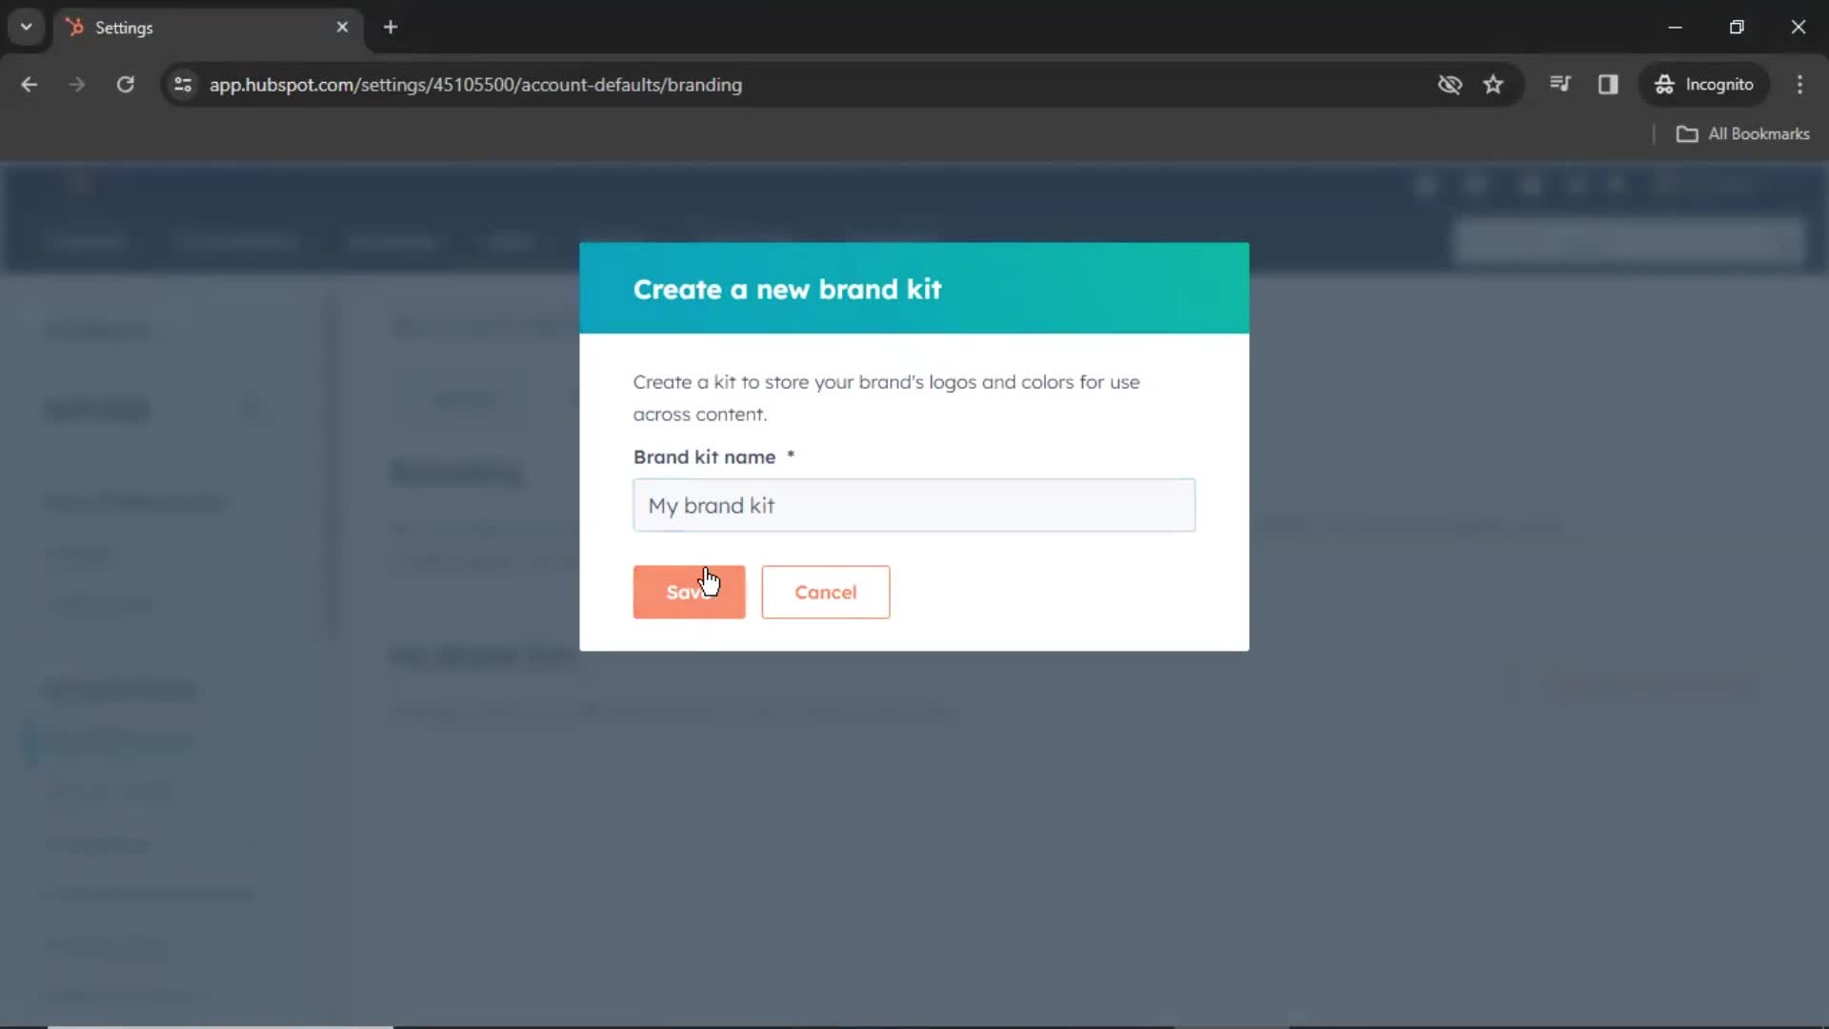This screenshot has width=1829, height=1029.
Task: Click the browser customize/menu icon
Action: [x=1799, y=84]
